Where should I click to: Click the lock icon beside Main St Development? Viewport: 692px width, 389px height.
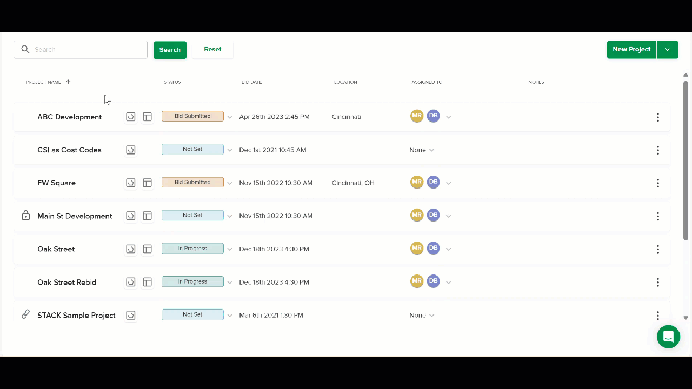[25, 216]
